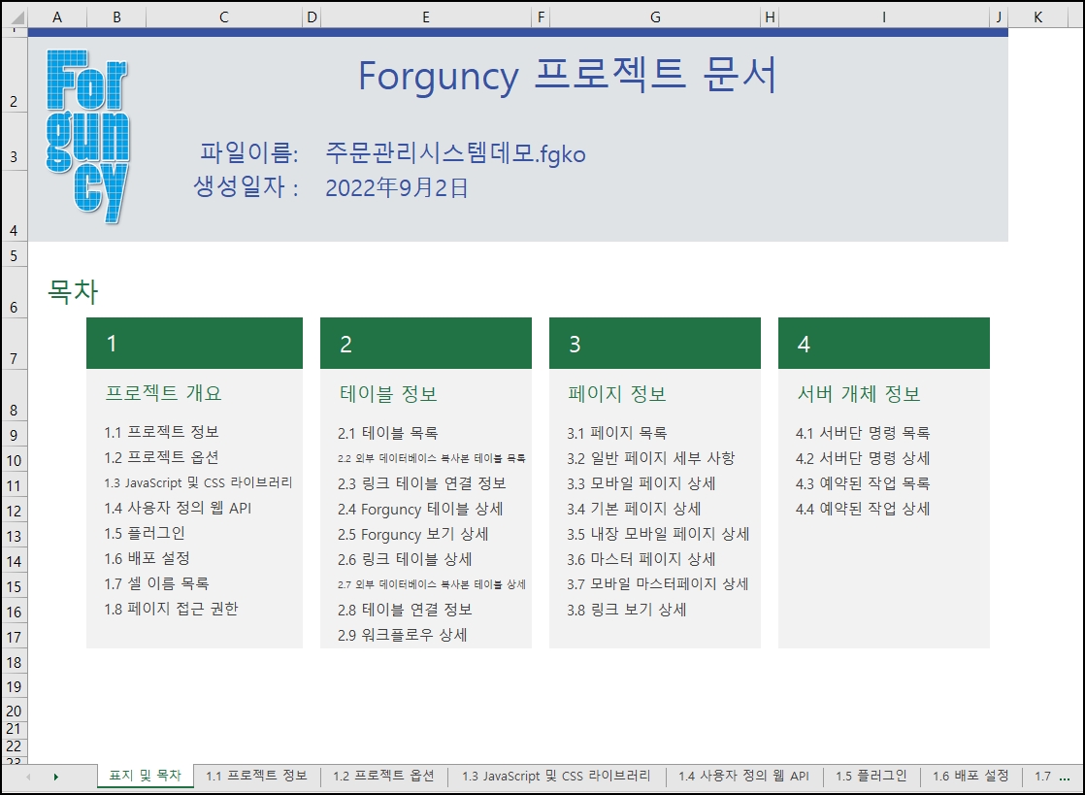Click the ellipsis after the 1.7 tab
Image resolution: width=1085 pixels, height=795 pixels.
[1064, 777]
